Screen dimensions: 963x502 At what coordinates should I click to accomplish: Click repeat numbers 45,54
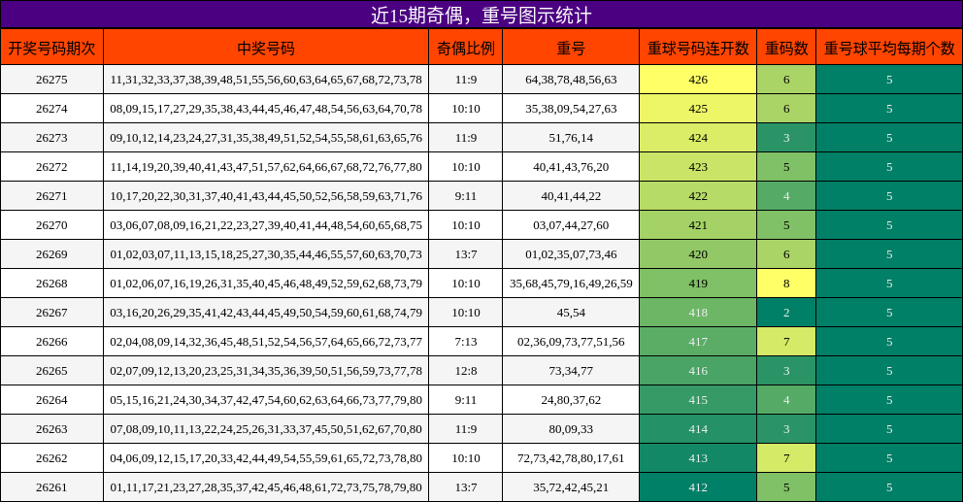point(571,313)
